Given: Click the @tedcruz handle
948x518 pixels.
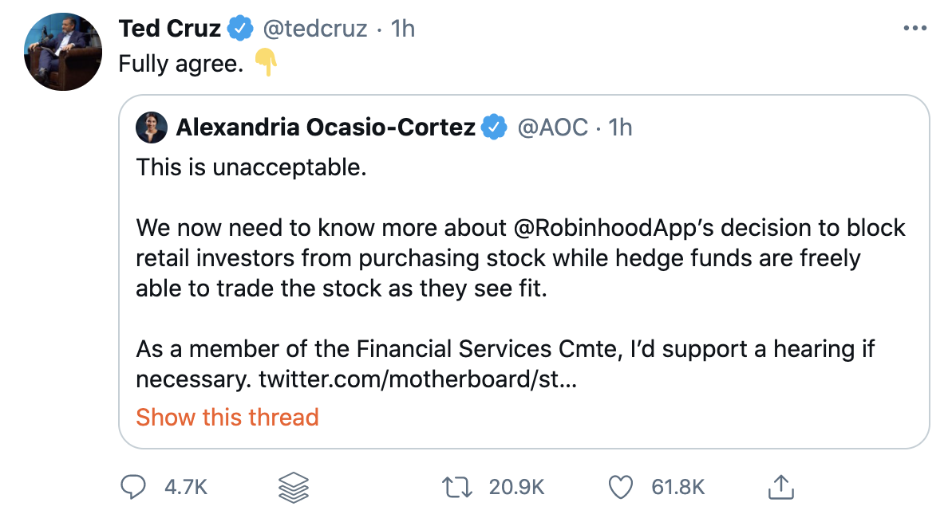Looking at the screenshot, I should (315, 29).
